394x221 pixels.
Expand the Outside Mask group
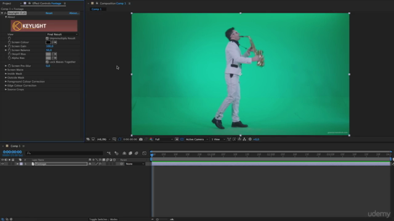[x=6, y=78]
